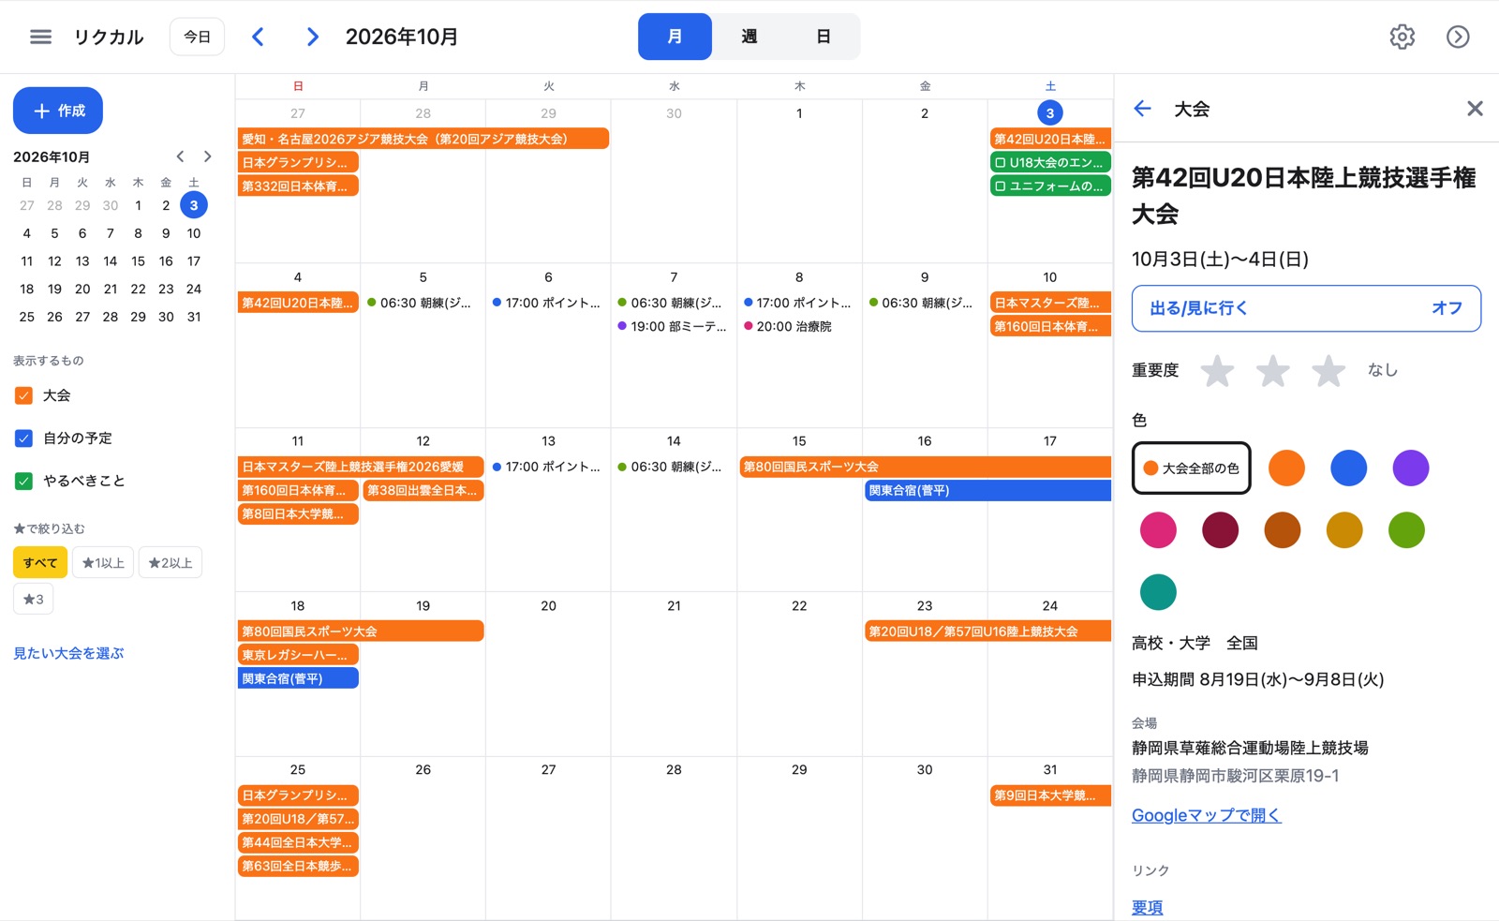Switch to 週 week view
Viewport: 1499px width, 921px height.
[749, 37]
